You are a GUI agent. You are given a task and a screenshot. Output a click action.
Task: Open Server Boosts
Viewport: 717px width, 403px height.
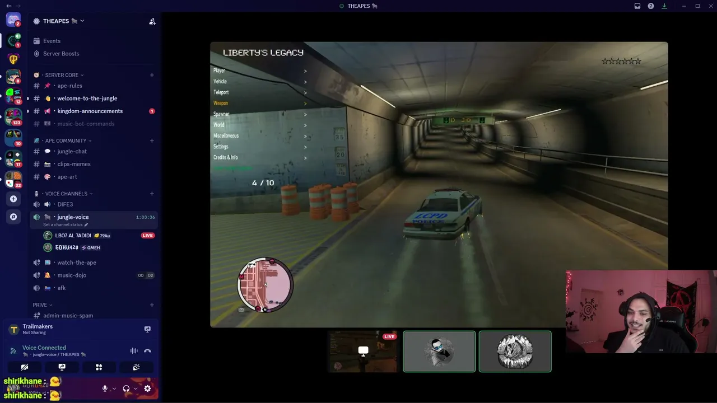point(61,54)
